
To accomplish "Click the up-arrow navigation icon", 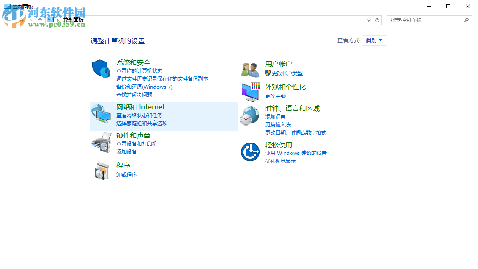I will [40, 20].
